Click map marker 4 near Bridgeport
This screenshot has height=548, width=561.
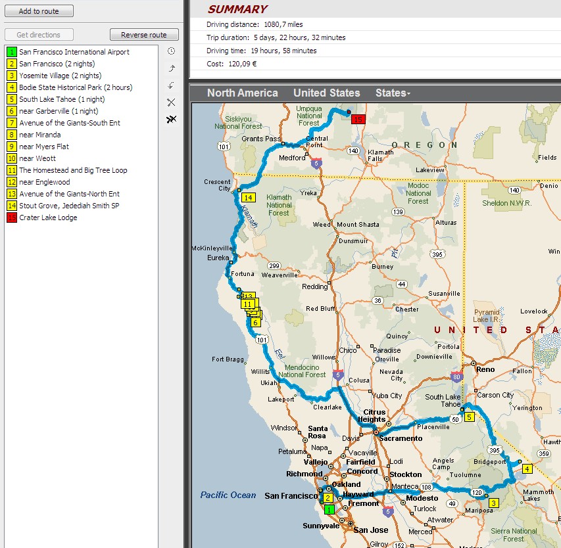point(527,468)
